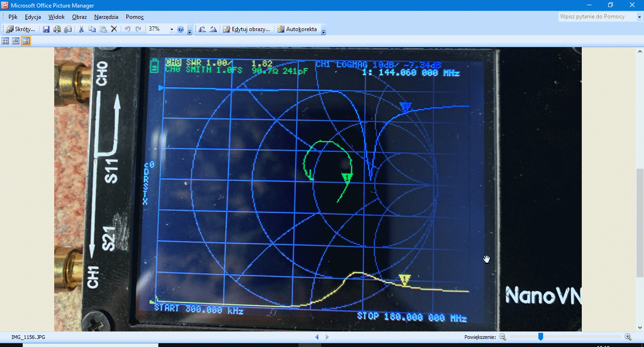Click the Save icon in the toolbar
This screenshot has width=644, height=347.
(x=46, y=29)
